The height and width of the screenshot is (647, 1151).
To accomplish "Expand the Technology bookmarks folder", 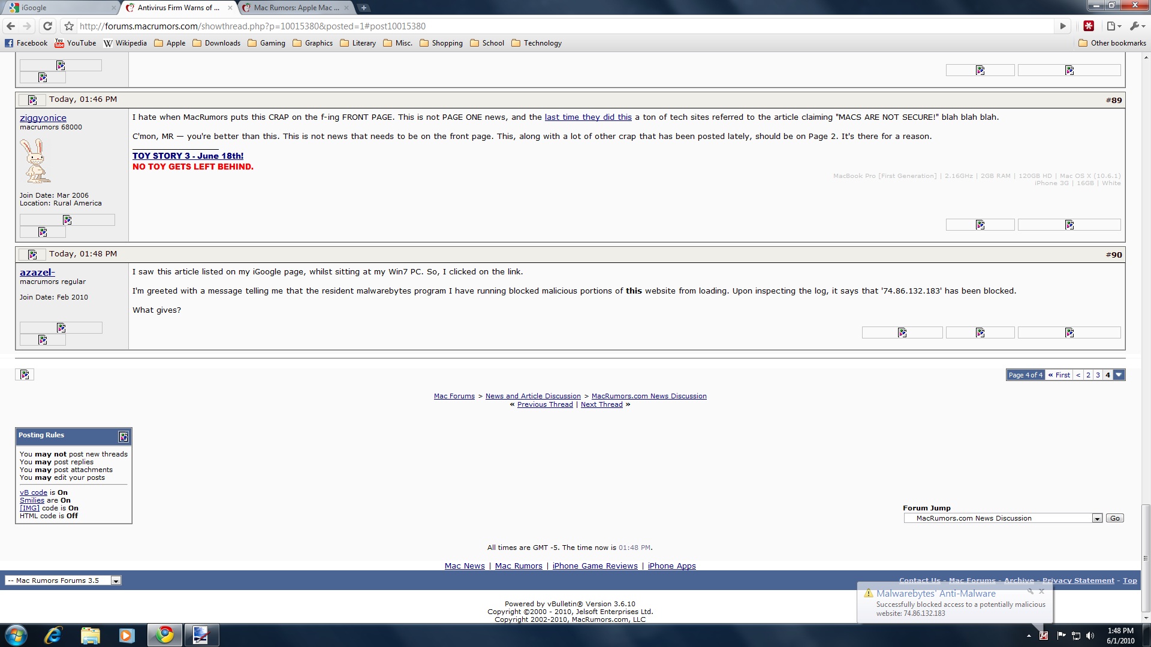I will (537, 43).
